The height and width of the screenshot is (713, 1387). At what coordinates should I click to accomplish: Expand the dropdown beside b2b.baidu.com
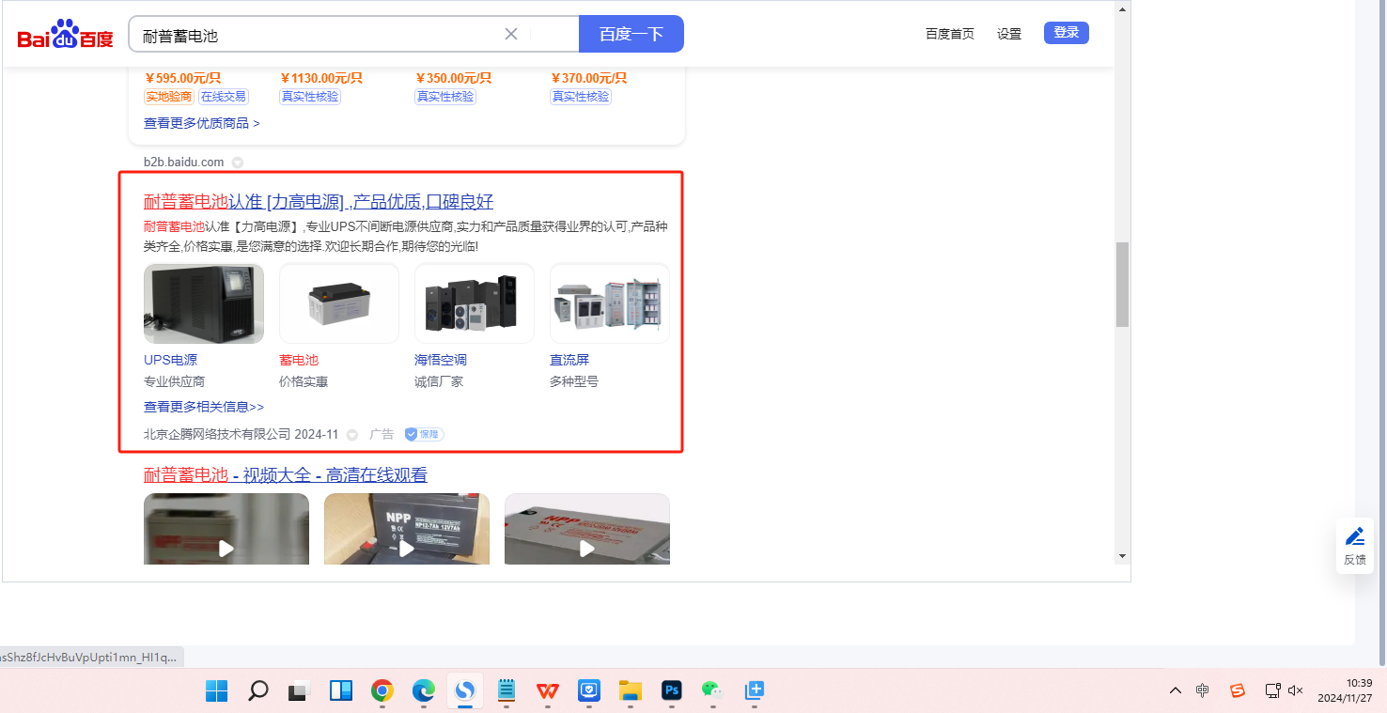[238, 163]
